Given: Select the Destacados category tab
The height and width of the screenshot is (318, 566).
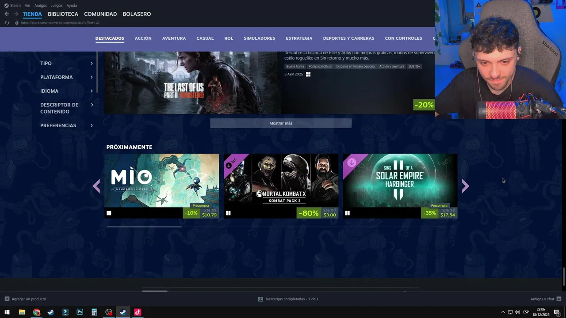Looking at the screenshot, I should [110, 38].
